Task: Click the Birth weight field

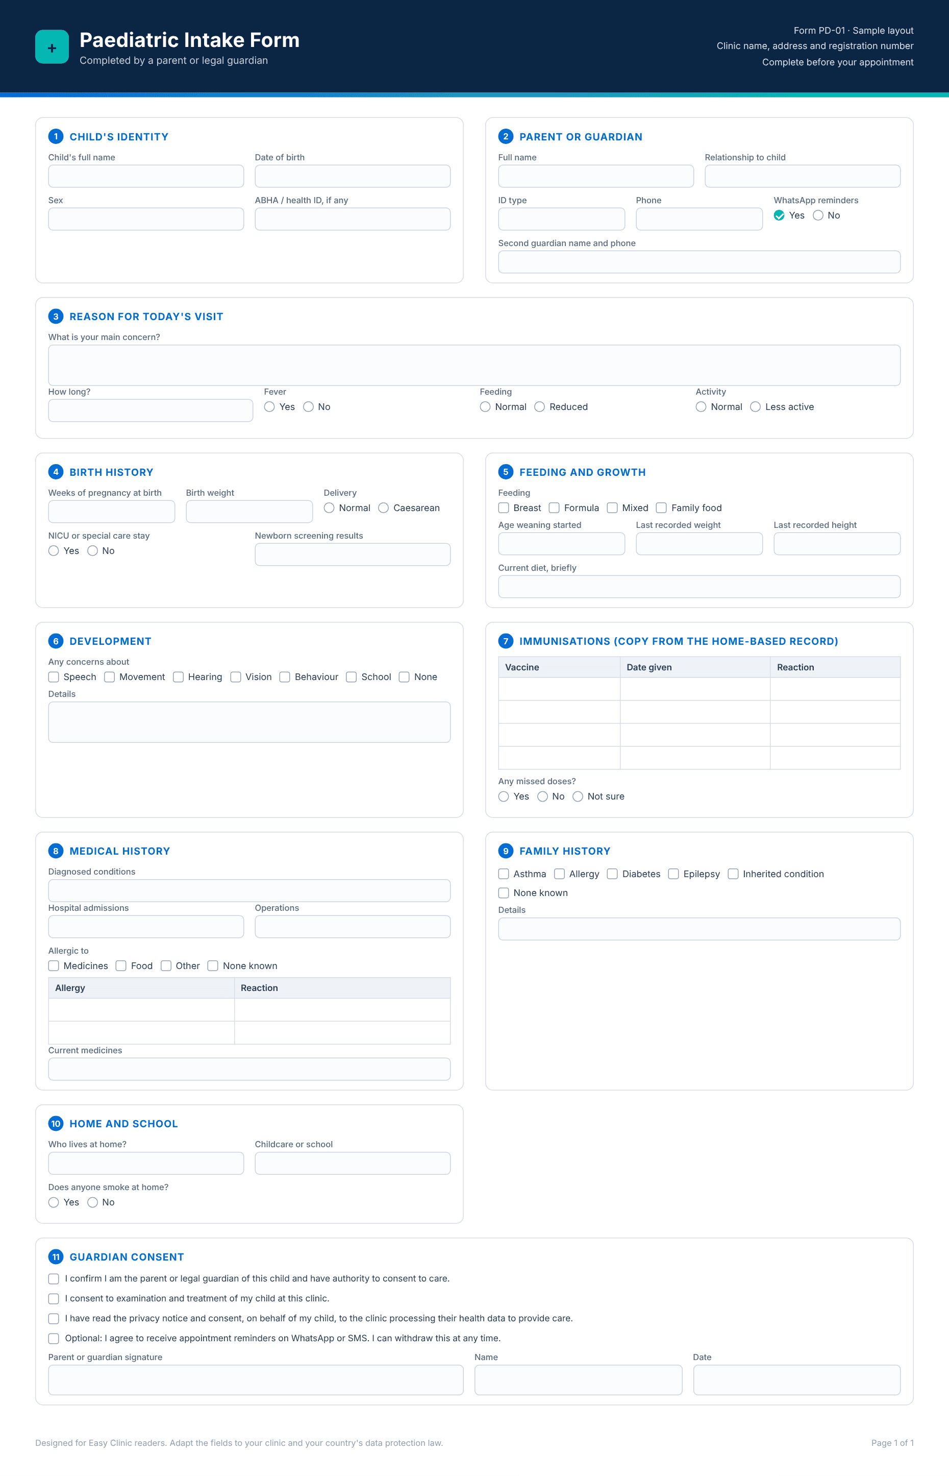Action: coord(249,512)
